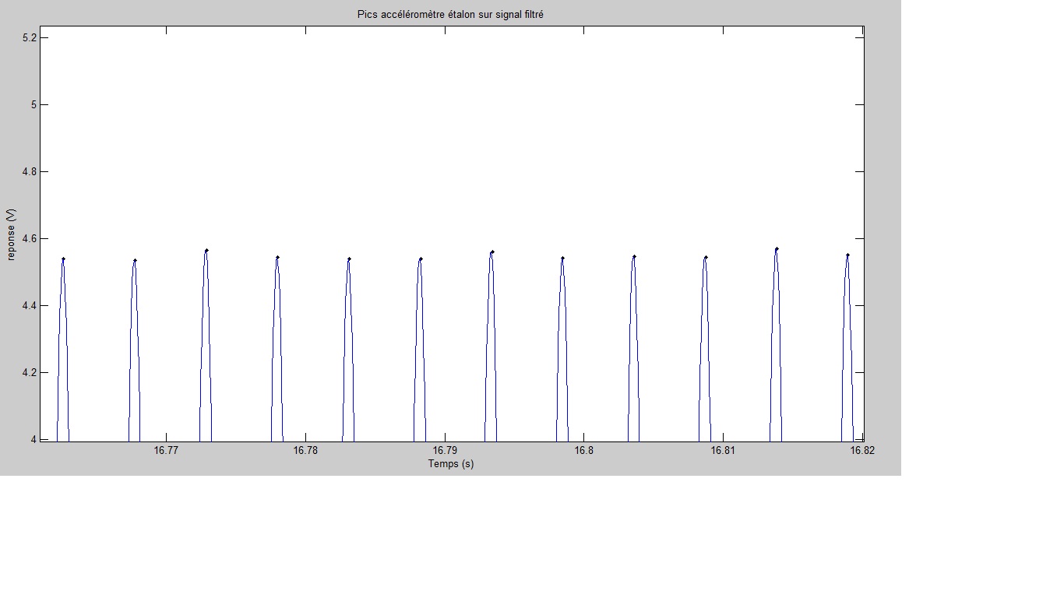Click the x-axis tick label 16.78
The width and height of the screenshot is (1064, 598).
pos(305,451)
